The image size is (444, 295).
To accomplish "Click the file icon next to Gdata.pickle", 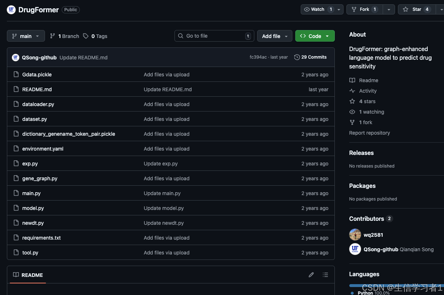I will tap(16, 75).
